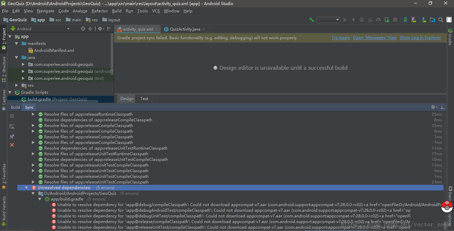The width and height of the screenshot is (454, 231).
Task: Click the Apply Changes lightning icon
Action: click(x=353, y=20)
